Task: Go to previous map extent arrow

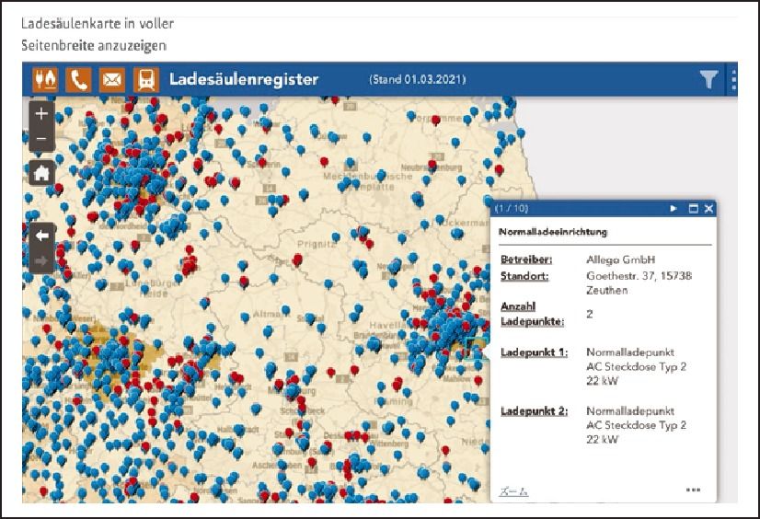Action: (x=41, y=236)
